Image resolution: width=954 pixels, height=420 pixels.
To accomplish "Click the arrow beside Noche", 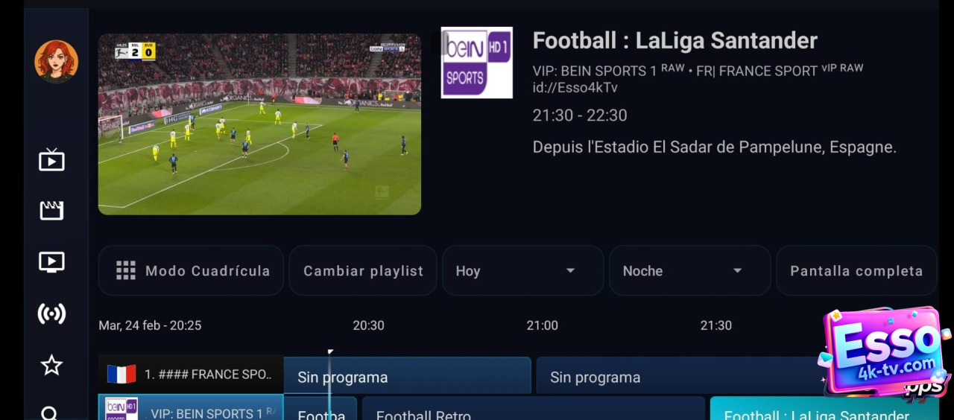I will click(x=737, y=271).
